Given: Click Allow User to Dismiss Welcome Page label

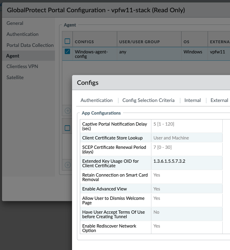Looking at the screenshot, I should coord(113,200).
